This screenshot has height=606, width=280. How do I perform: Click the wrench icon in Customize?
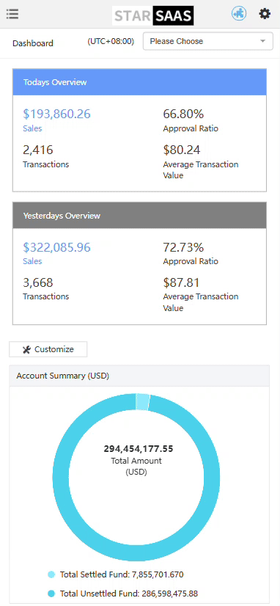tap(26, 349)
